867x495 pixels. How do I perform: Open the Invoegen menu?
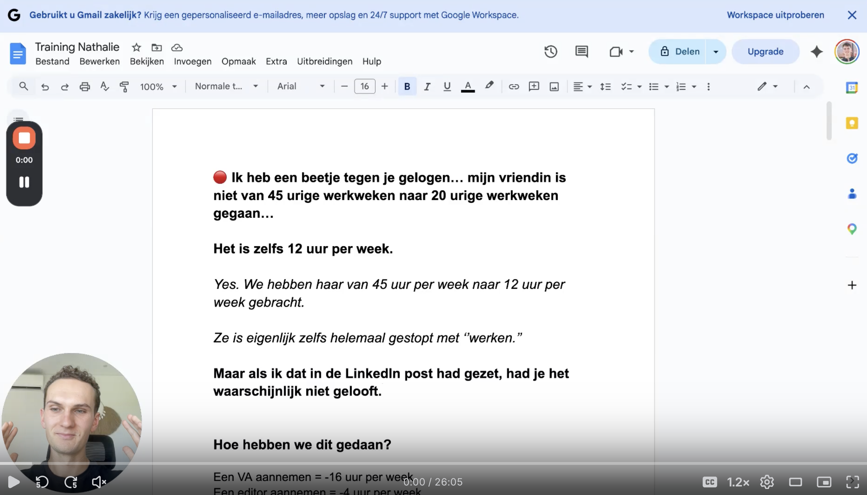pos(192,62)
